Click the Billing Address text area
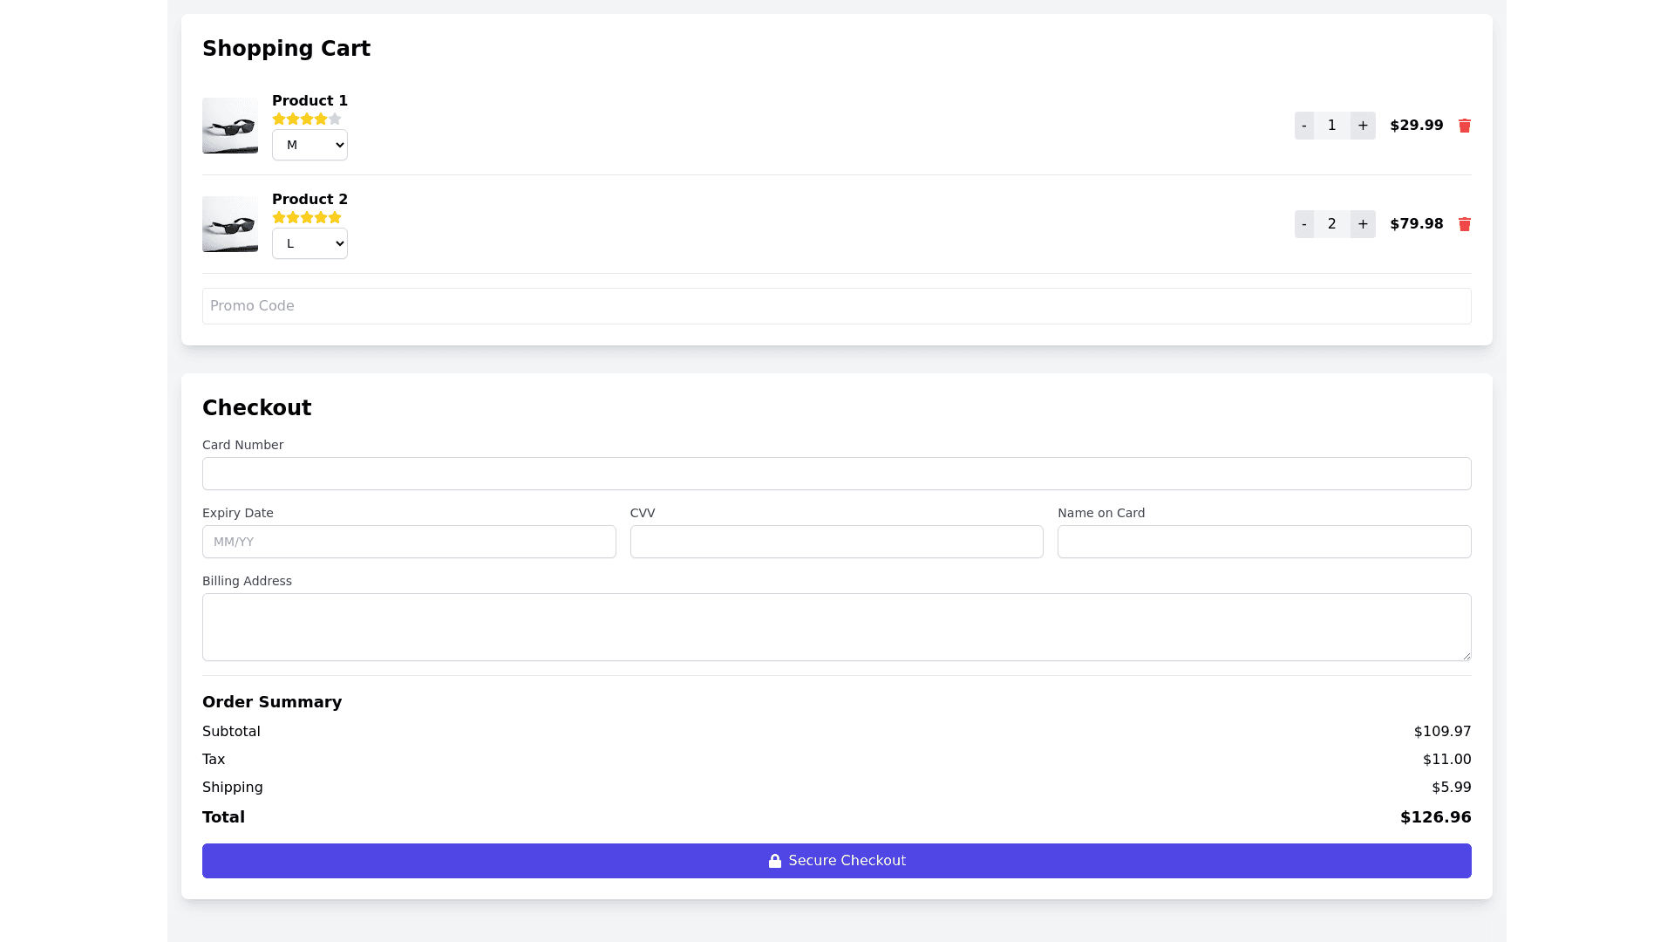 [x=836, y=626]
